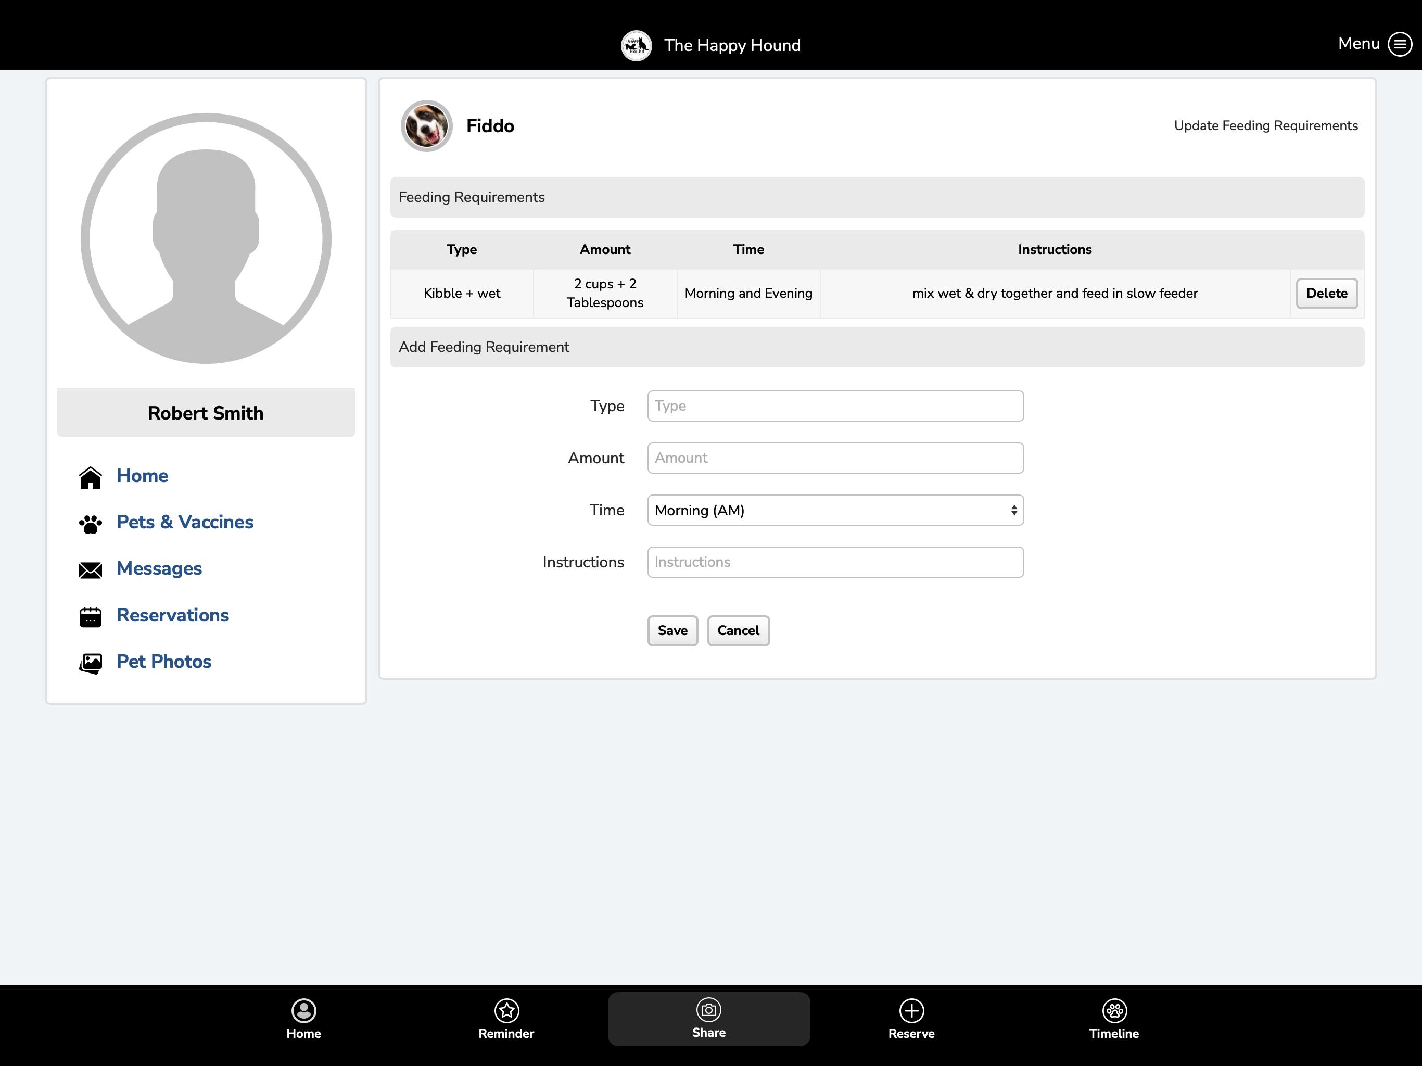Click Robert Smith's profile avatar

coord(206,238)
